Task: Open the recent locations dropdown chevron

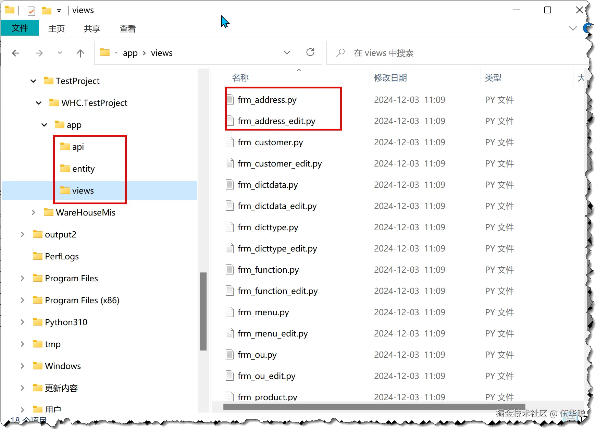Action: tap(60, 53)
